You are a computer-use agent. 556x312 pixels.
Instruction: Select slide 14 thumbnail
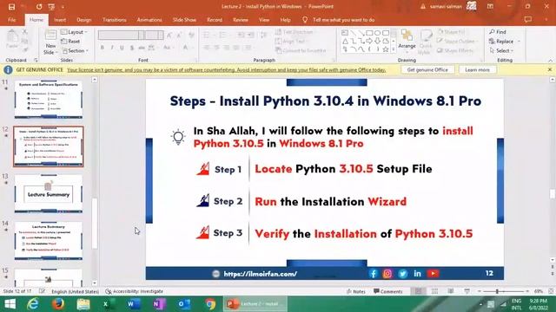click(x=49, y=241)
